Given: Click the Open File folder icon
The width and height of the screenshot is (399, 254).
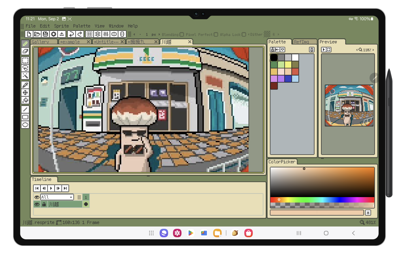Looking at the screenshot, I should (x=37, y=34).
